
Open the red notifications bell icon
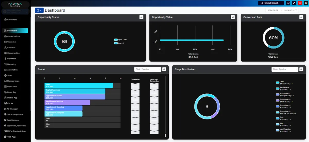click(x=300, y=3)
